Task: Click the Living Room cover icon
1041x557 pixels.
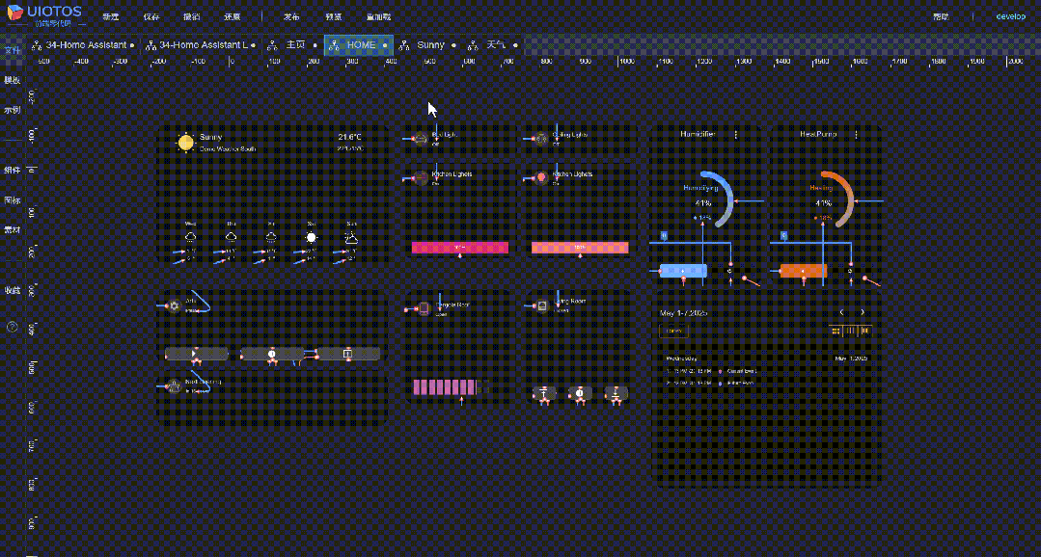Action: point(542,305)
